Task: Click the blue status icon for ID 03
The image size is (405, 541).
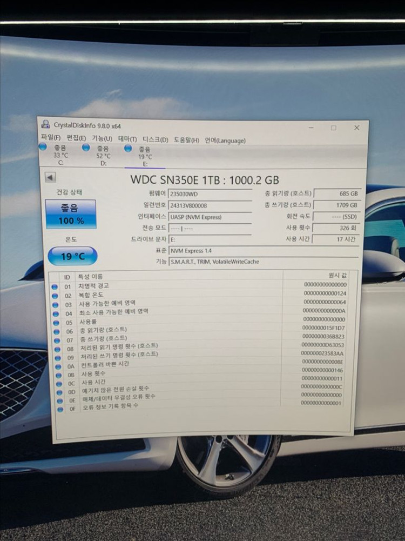Action: click(55, 305)
